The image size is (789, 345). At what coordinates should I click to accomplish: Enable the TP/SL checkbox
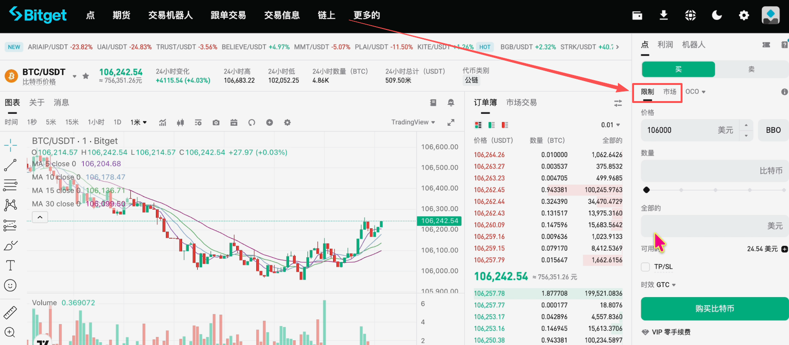645,267
